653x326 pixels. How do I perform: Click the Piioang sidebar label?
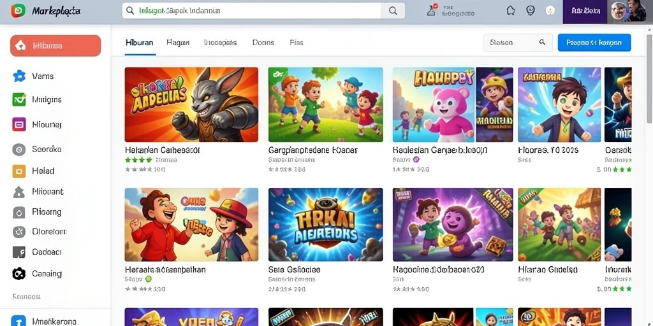pyautogui.click(x=47, y=212)
